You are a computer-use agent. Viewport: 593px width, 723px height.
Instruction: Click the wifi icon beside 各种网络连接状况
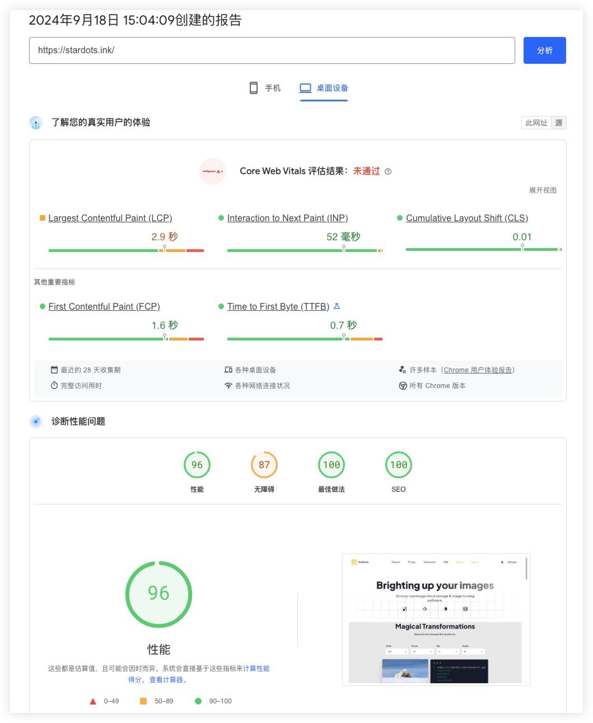click(x=228, y=385)
